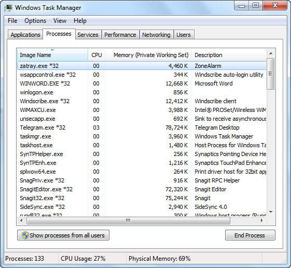This screenshot has height=268, width=291.
Task: Click the Telegram Desktop description
Action: (217, 128)
